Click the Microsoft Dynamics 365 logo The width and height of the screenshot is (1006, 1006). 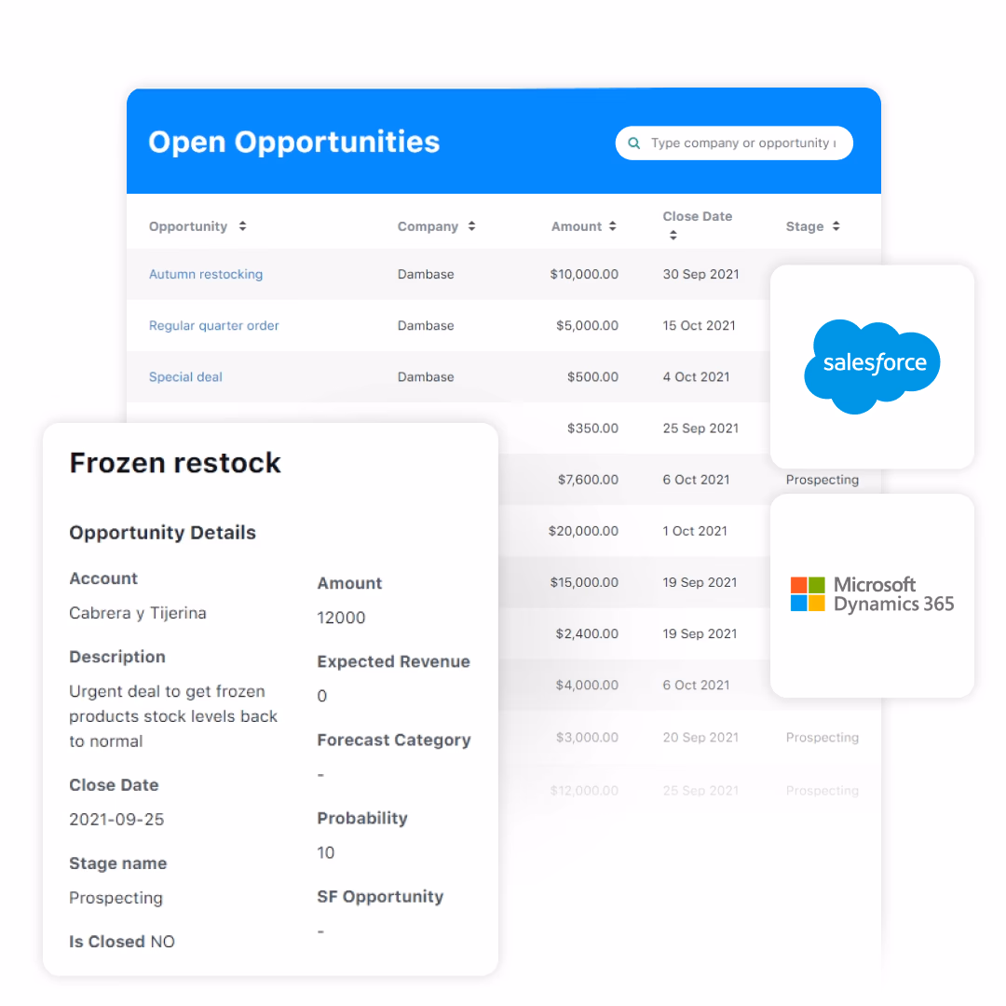pyautogui.click(x=872, y=594)
